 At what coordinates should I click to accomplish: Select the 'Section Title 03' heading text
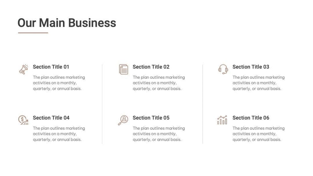pyautogui.click(x=251, y=67)
